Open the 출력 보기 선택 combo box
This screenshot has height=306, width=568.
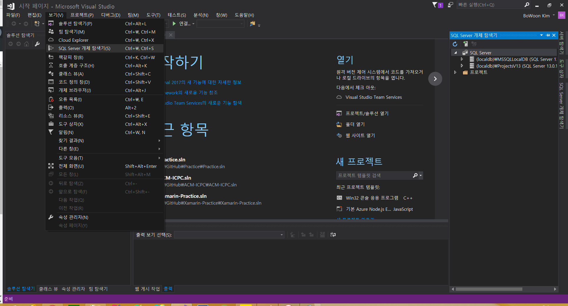click(229, 235)
